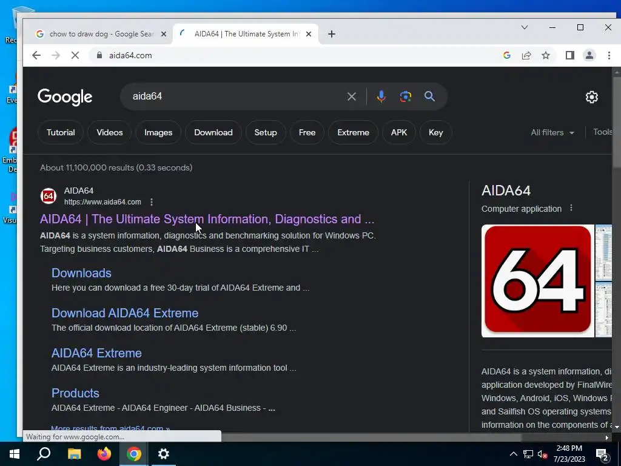Click the Chrome taskbar icon

click(134, 454)
